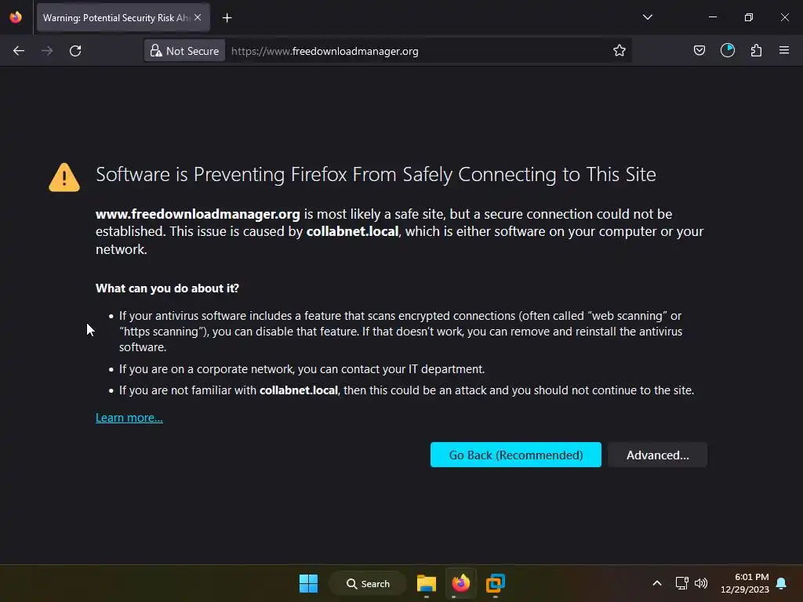
Task: Click the heading 'Software is Preventing Firefox' text
Action: coord(376,175)
